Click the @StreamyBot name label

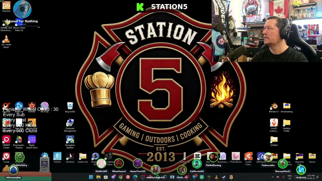[x=13, y=177]
